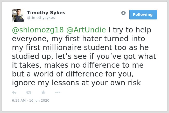Open the @shlomozg18 mention
This screenshot has height=113, width=169.
tap(38, 30)
